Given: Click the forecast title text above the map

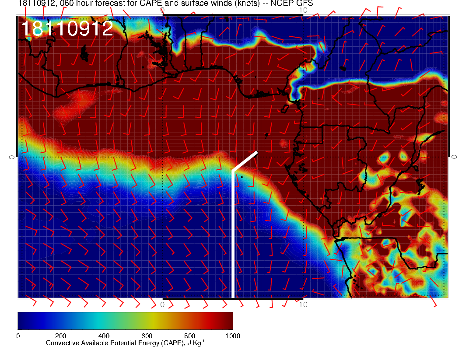Looking at the screenshot, I should pos(165,3).
